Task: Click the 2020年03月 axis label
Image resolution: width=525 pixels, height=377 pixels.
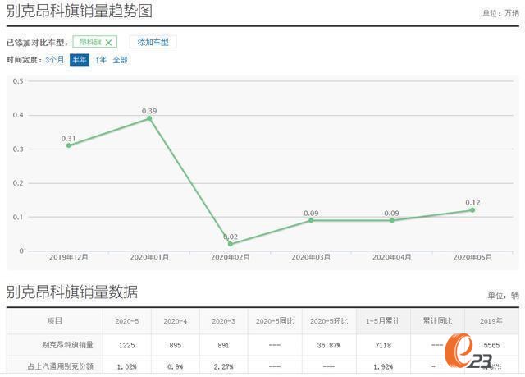Action: coord(311,257)
